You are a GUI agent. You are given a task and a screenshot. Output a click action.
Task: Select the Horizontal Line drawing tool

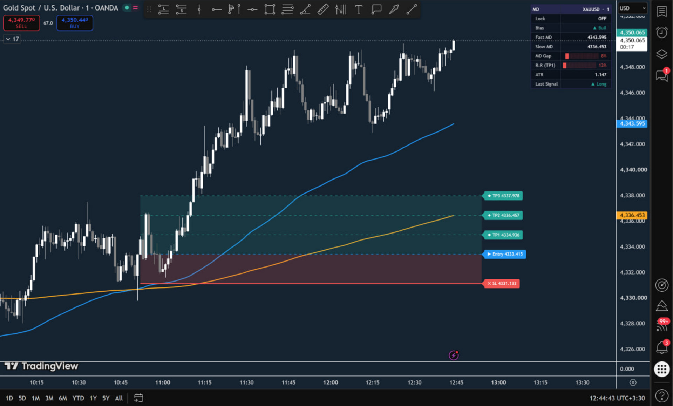point(252,9)
